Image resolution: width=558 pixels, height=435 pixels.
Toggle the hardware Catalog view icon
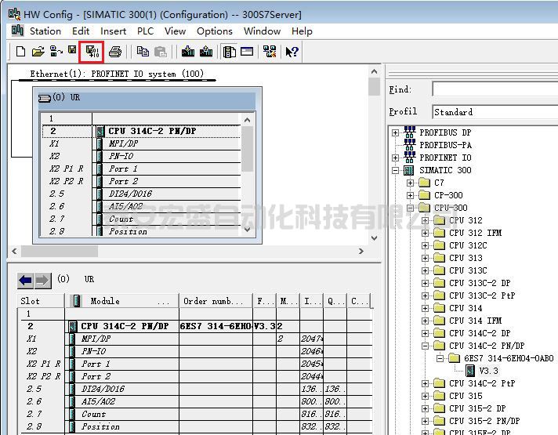(x=230, y=52)
